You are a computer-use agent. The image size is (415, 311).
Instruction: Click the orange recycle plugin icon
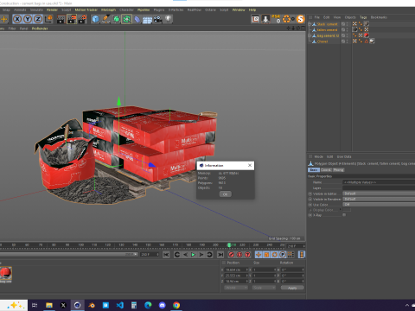(x=286, y=19)
